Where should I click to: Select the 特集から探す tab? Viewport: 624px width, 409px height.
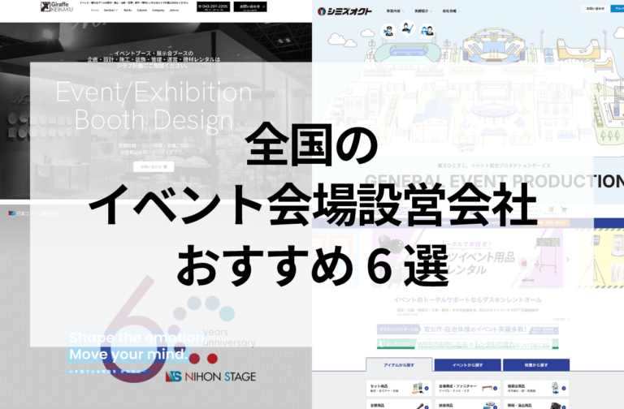tap(536, 365)
